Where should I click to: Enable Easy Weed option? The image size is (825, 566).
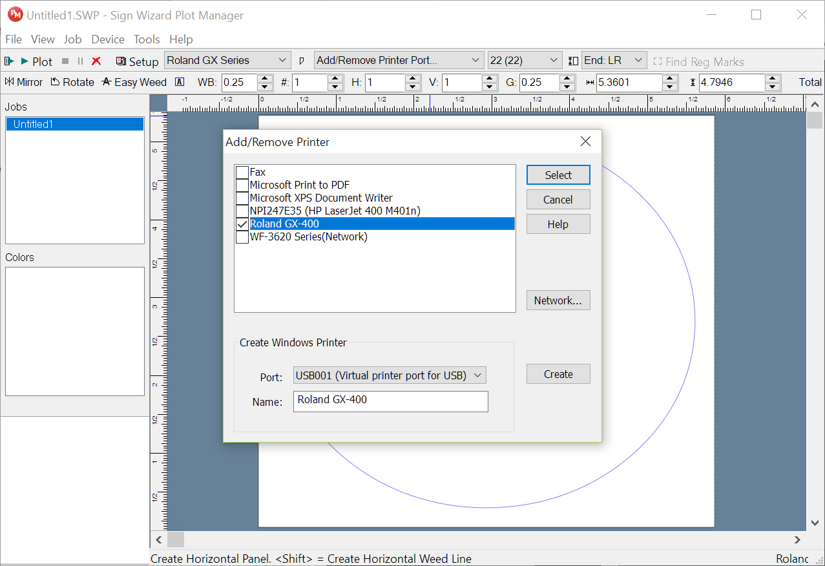point(134,82)
